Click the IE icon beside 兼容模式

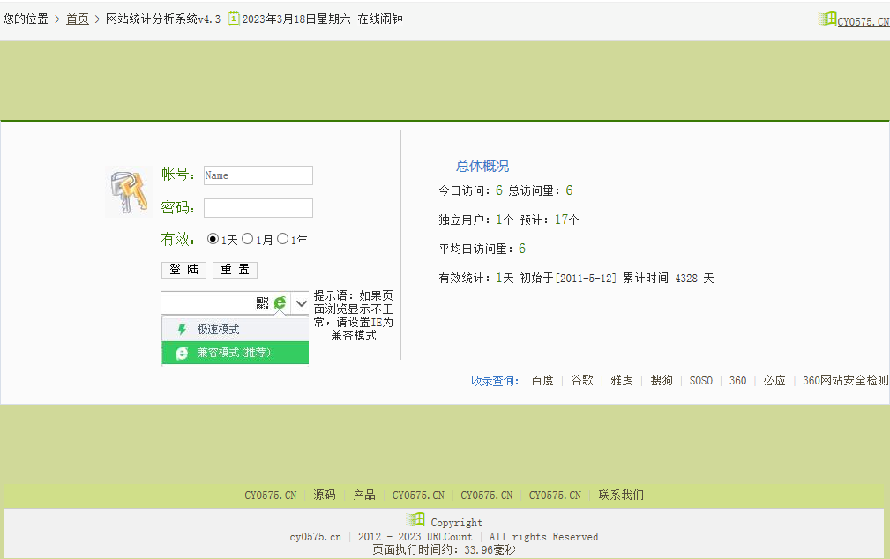coord(182,353)
